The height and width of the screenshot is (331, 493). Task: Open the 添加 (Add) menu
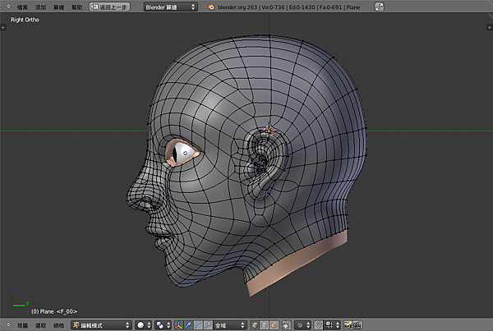tap(40, 6)
